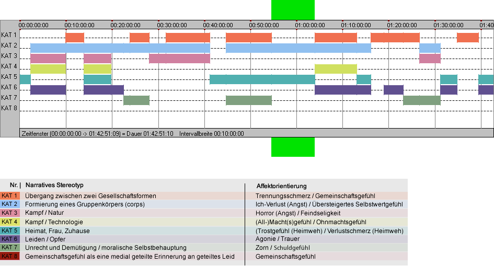Viewport: 494px width, 277px height.
Task: Click the KAT 6 row label in timeline
Action: pos(9,87)
